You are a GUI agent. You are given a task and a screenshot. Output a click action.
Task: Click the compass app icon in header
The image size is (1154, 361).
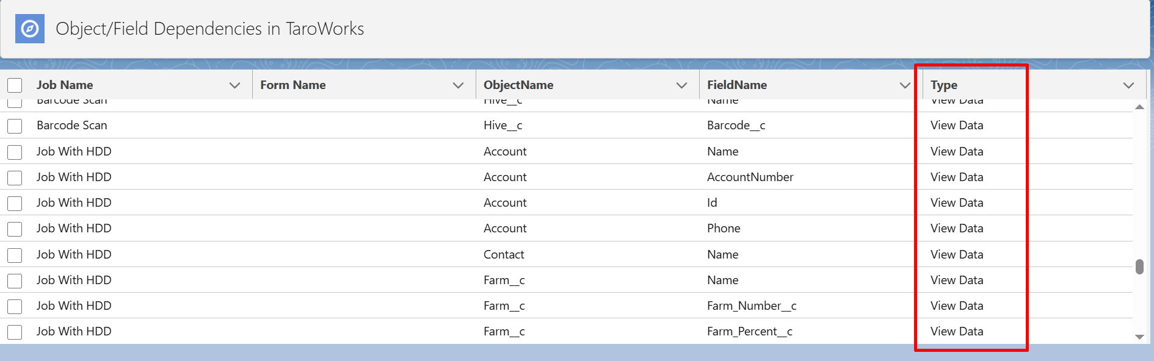pos(30,29)
